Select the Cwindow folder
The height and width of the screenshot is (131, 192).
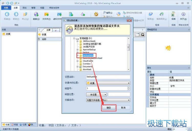(87, 64)
